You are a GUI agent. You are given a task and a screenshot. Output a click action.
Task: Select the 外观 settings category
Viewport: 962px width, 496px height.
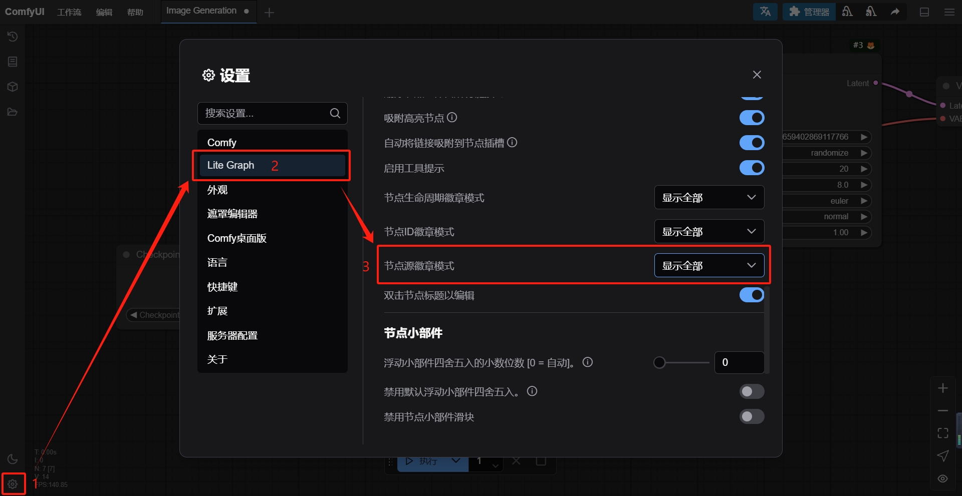[273, 190]
